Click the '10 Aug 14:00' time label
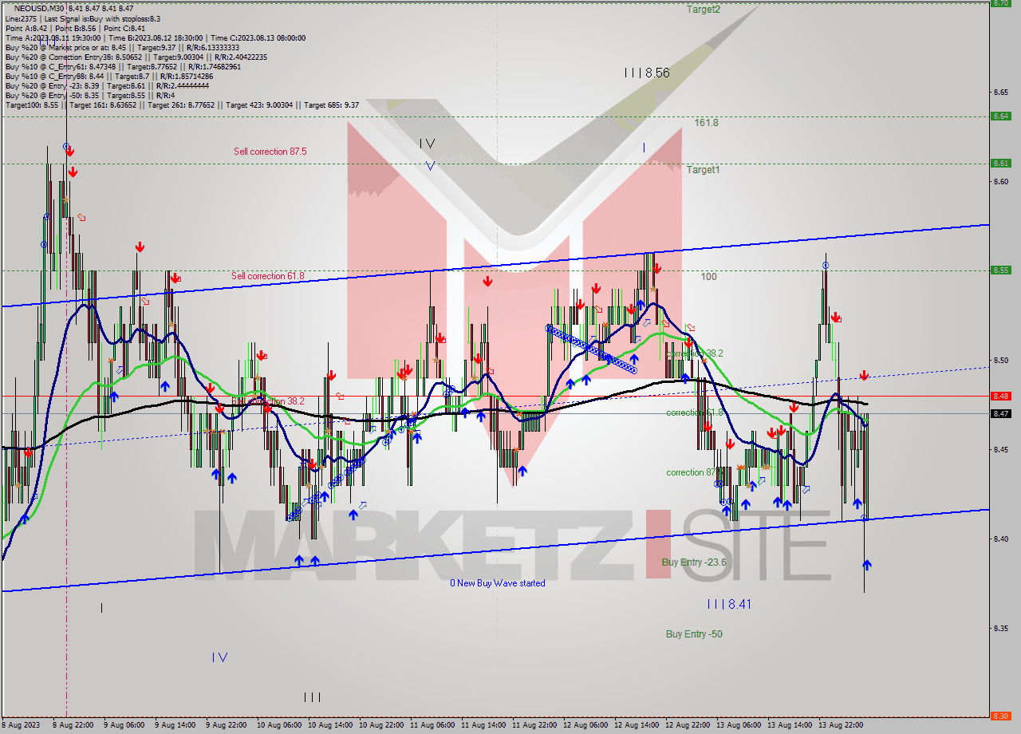 330,725
